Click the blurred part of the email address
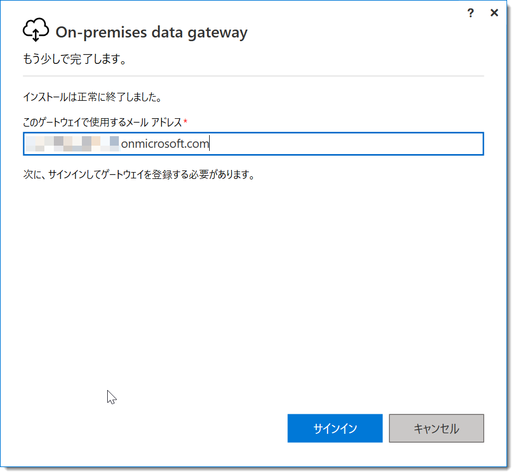The width and height of the screenshot is (515, 475). click(72, 144)
